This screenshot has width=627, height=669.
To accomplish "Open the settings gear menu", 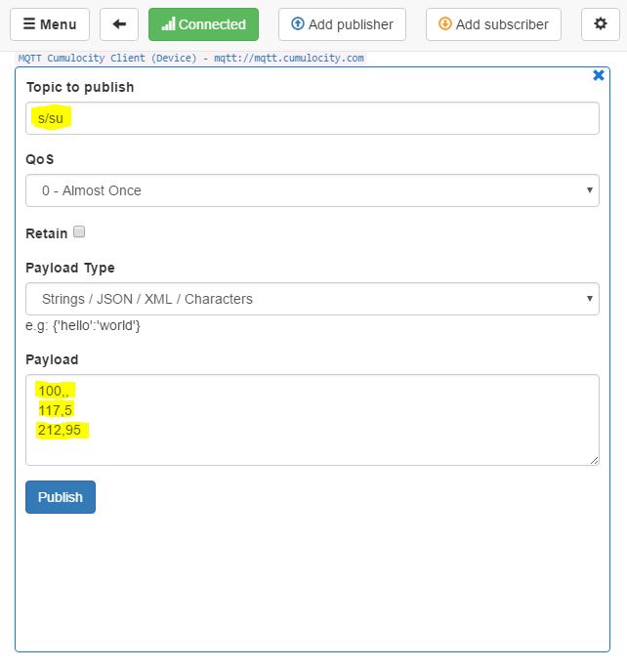I will point(601,24).
